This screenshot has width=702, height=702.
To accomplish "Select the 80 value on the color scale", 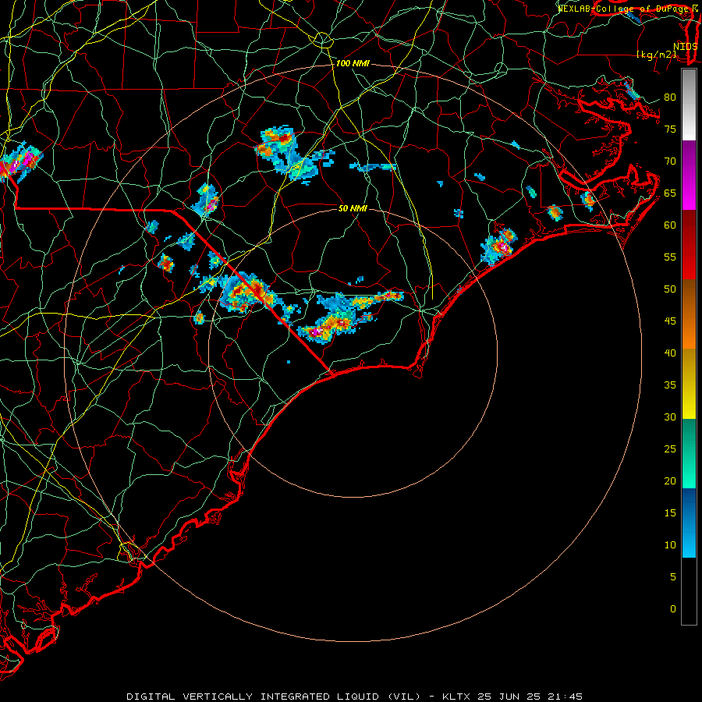I will tap(670, 97).
